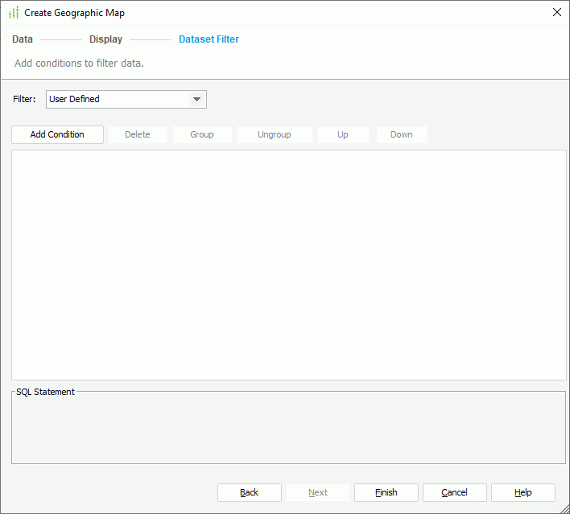Click the Geographic Map wizard title icon
The height and width of the screenshot is (514, 570).
pyautogui.click(x=13, y=13)
